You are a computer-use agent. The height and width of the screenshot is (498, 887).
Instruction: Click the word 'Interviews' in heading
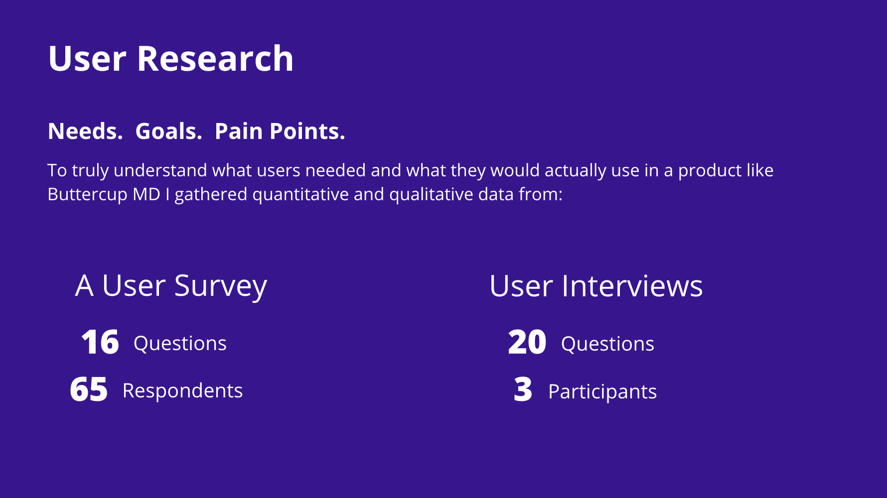point(632,286)
